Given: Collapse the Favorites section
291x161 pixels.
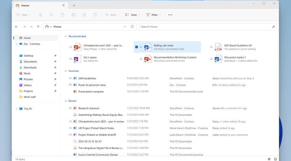Looking at the screenshot, I should (x=66, y=71).
